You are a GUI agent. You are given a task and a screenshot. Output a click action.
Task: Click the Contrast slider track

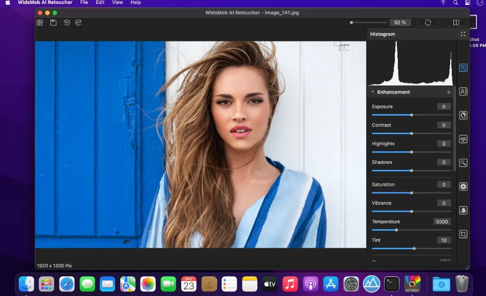[411, 134]
